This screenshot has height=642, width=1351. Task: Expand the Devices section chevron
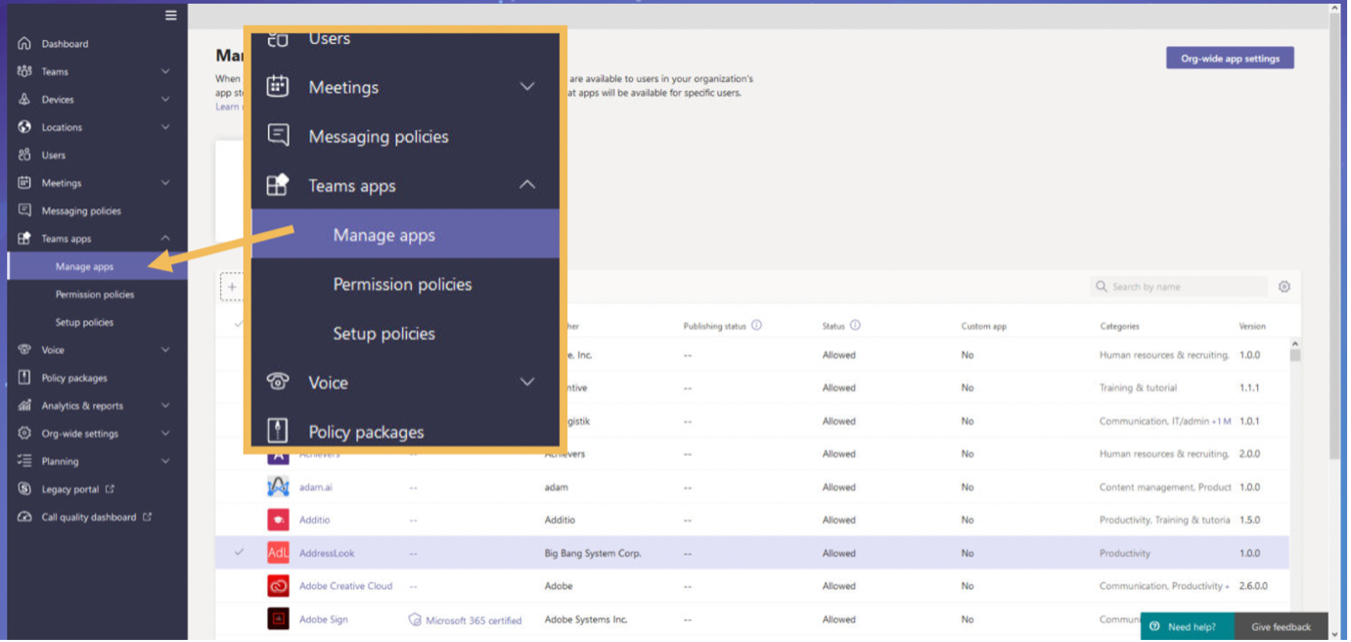pyautogui.click(x=165, y=100)
